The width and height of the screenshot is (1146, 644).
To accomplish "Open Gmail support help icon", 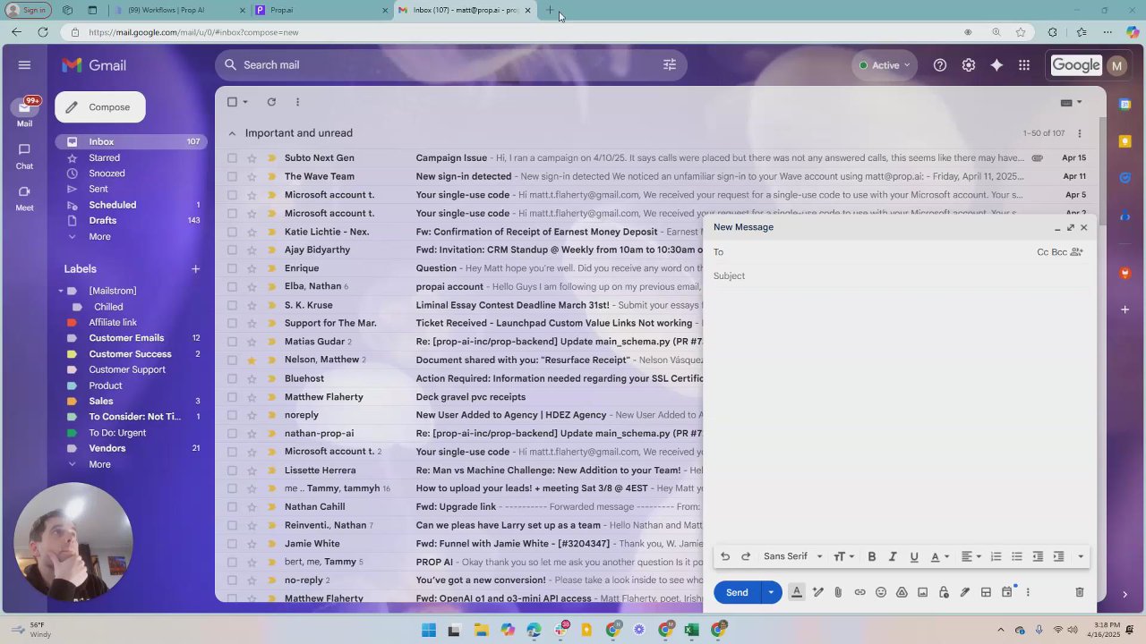I will point(940,65).
